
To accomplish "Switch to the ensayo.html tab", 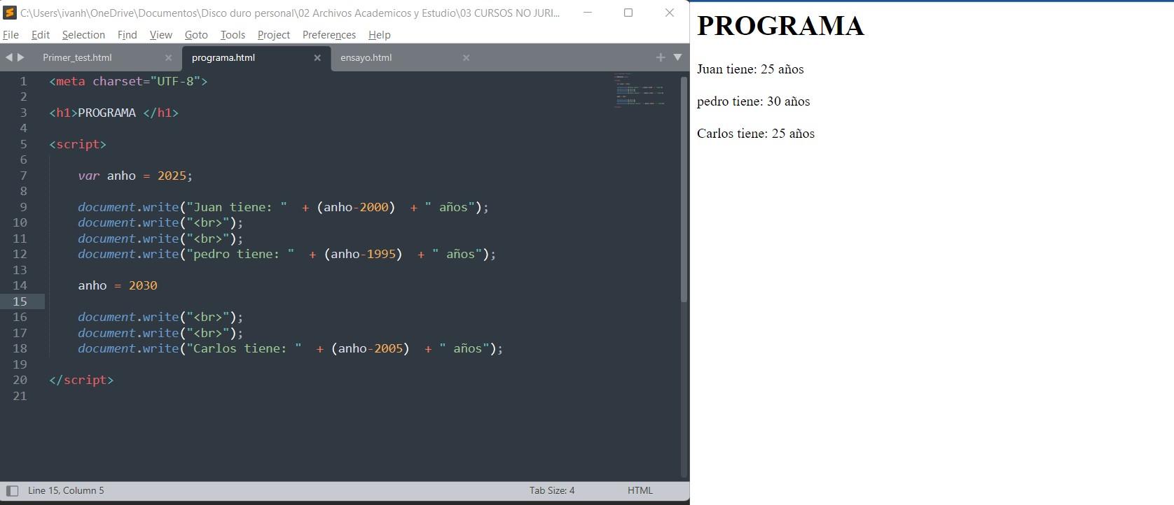I will (x=366, y=58).
